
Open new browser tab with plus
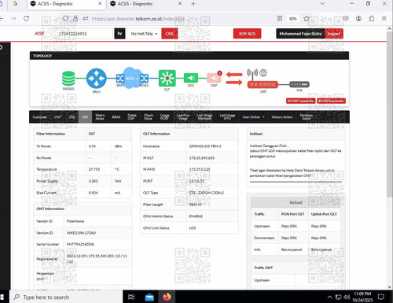(193, 4)
